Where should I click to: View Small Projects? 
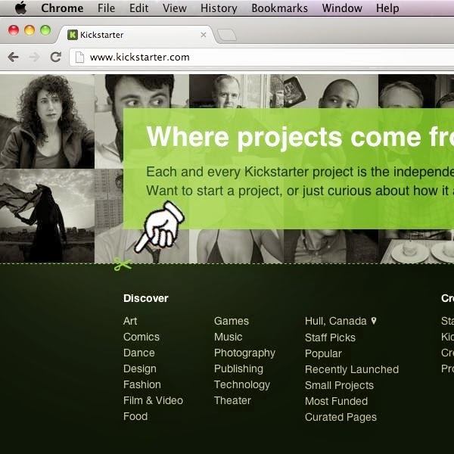coord(339,385)
